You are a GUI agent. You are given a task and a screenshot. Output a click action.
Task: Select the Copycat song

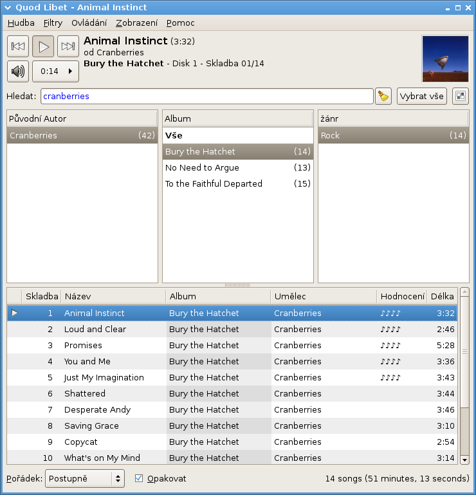coord(232,442)
